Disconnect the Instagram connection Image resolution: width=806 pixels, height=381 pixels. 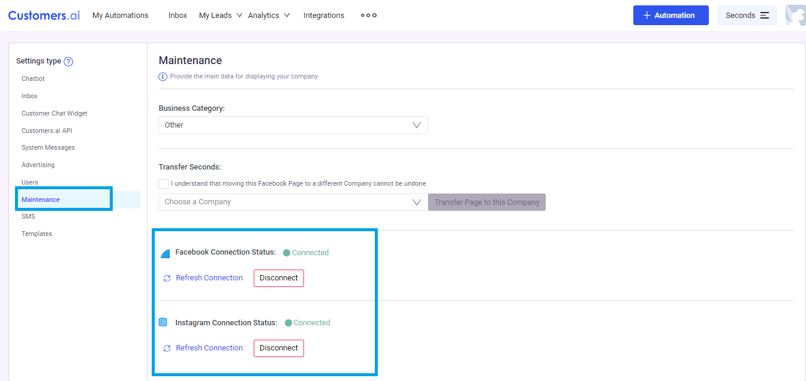(x=279, y=348)
